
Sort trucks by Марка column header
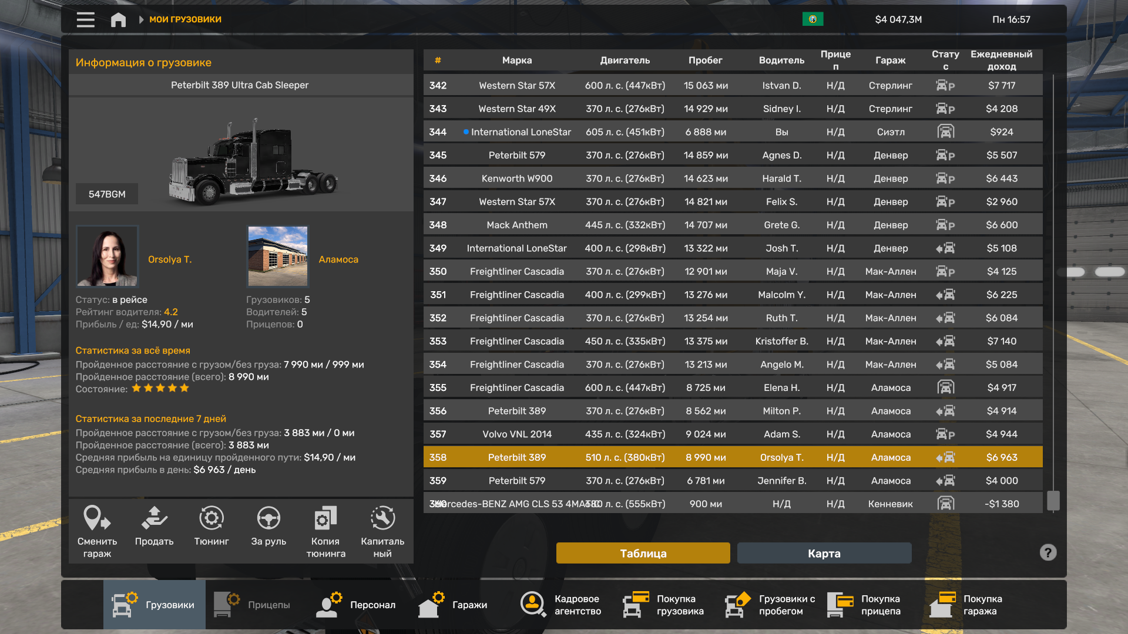(516, 60)
